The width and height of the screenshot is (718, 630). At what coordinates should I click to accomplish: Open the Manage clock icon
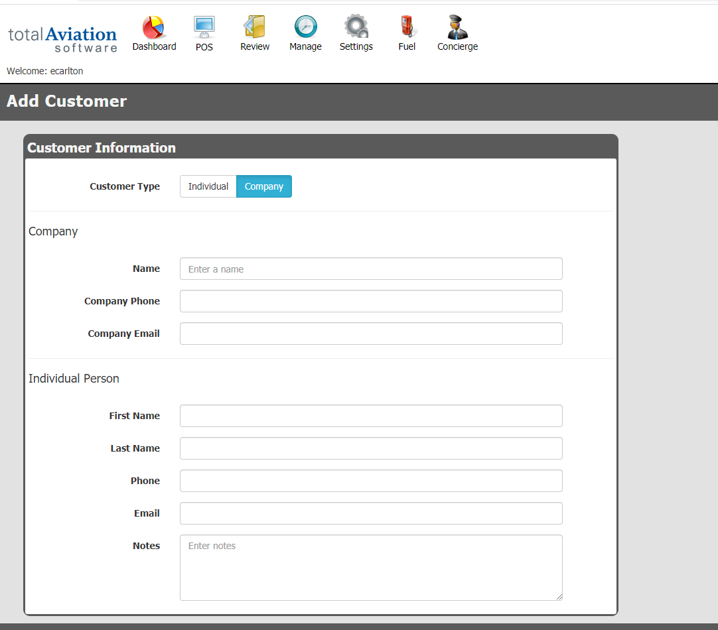click(305, 28)
